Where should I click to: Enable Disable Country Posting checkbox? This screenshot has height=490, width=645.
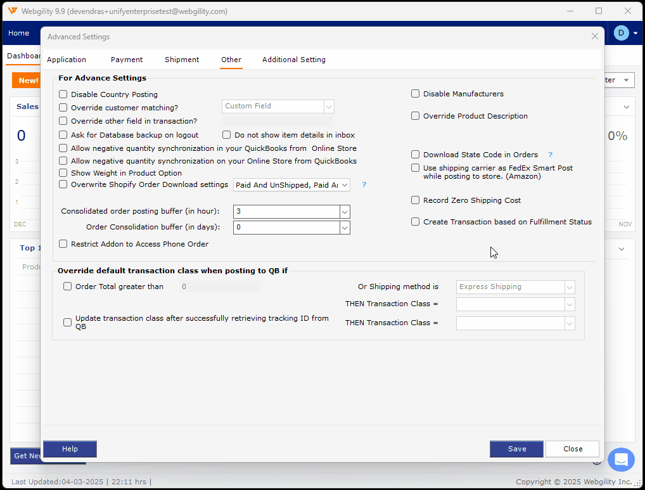click(63, 94)
